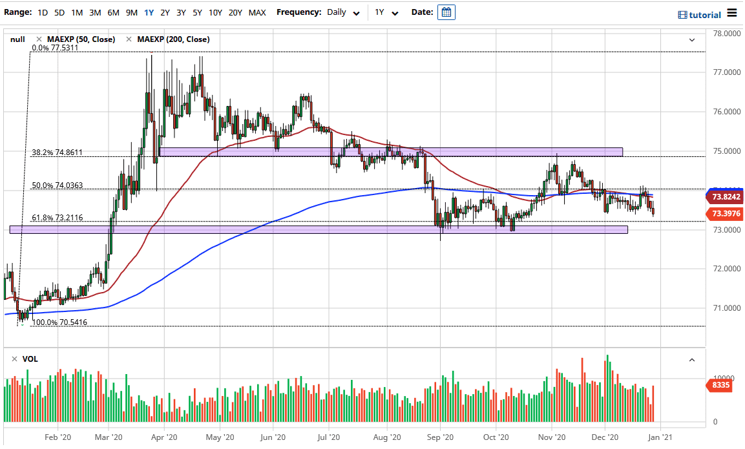Remove the MAEXP (50, Close) indicator

pos(40,39)
